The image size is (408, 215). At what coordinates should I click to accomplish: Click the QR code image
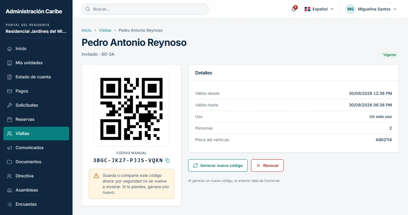pyautogui.click(x=131, y=109)
